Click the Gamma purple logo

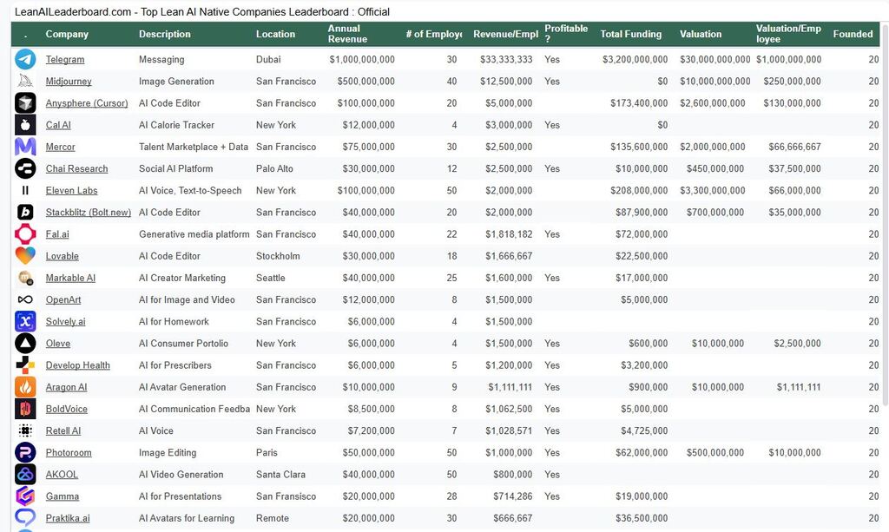[25, 496]
